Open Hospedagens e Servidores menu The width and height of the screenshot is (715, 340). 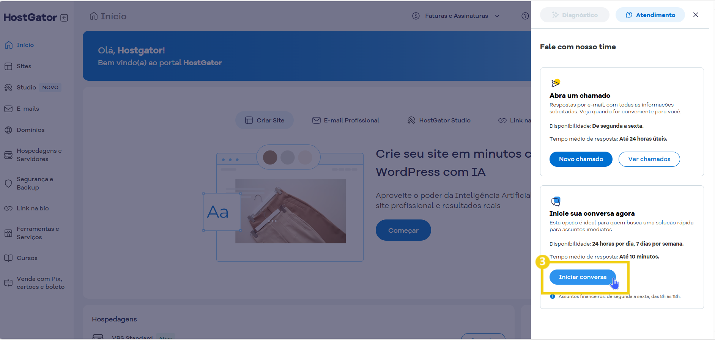[39, 155]
